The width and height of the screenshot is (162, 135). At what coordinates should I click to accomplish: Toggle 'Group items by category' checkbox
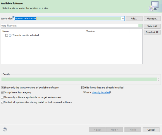coord(2,92)
